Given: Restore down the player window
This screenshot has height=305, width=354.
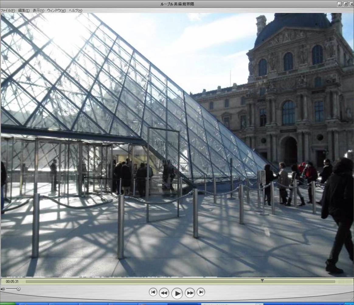Looking at the screenshot, I should [x=345, y=4].
